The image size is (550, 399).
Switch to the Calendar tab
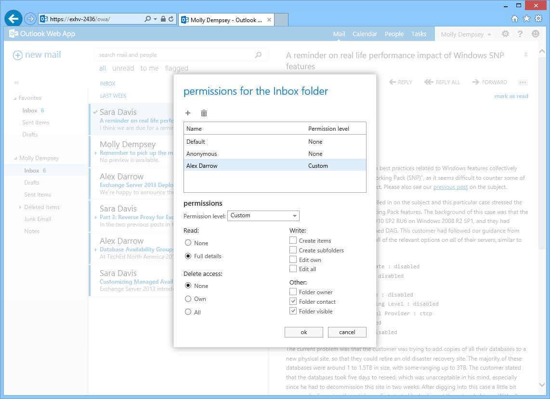[365, 34]
